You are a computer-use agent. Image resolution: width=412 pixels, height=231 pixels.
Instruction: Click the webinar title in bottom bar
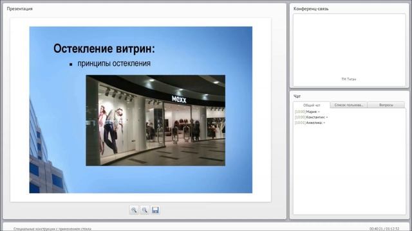coord(52,229)
